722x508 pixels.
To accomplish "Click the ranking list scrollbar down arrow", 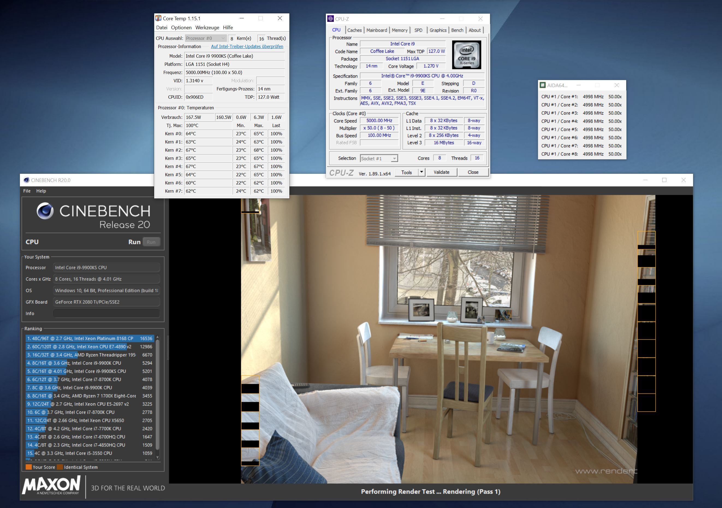I will pyautogui.click(x=158, y=457).
